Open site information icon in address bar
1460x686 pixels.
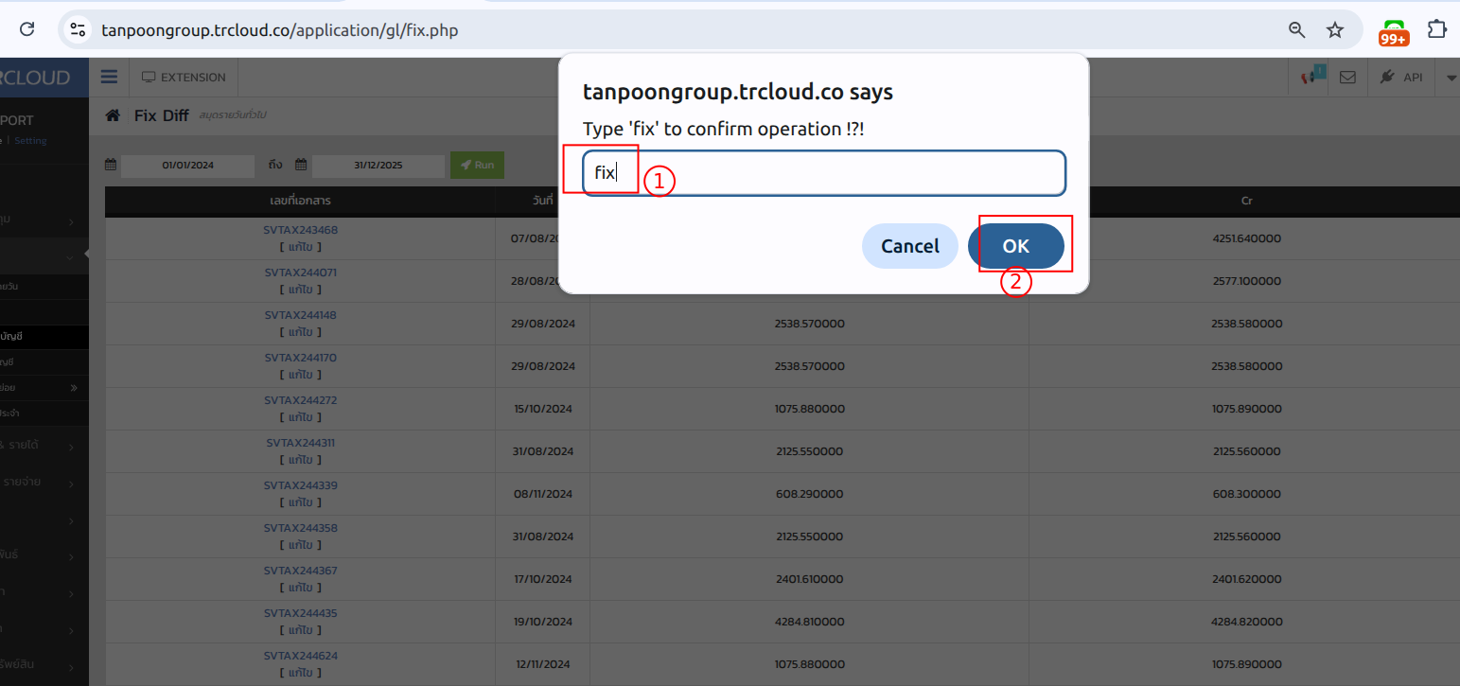pos(78,30)
